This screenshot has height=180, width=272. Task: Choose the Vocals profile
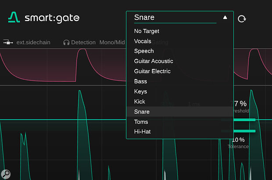[x=143, y=41]
